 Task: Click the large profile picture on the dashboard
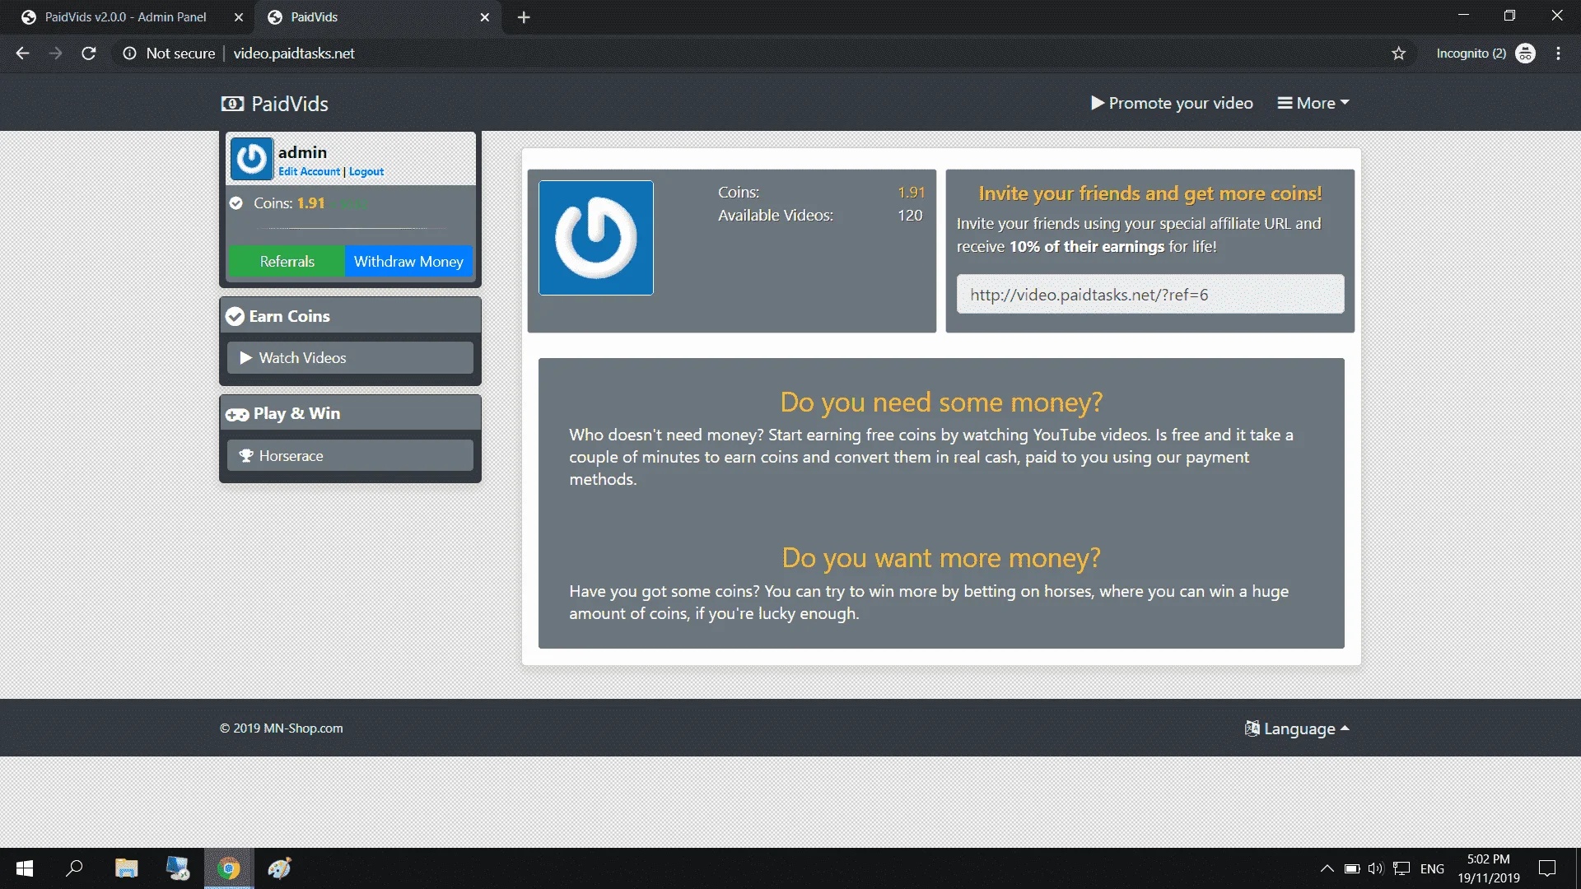pos(596,238)
